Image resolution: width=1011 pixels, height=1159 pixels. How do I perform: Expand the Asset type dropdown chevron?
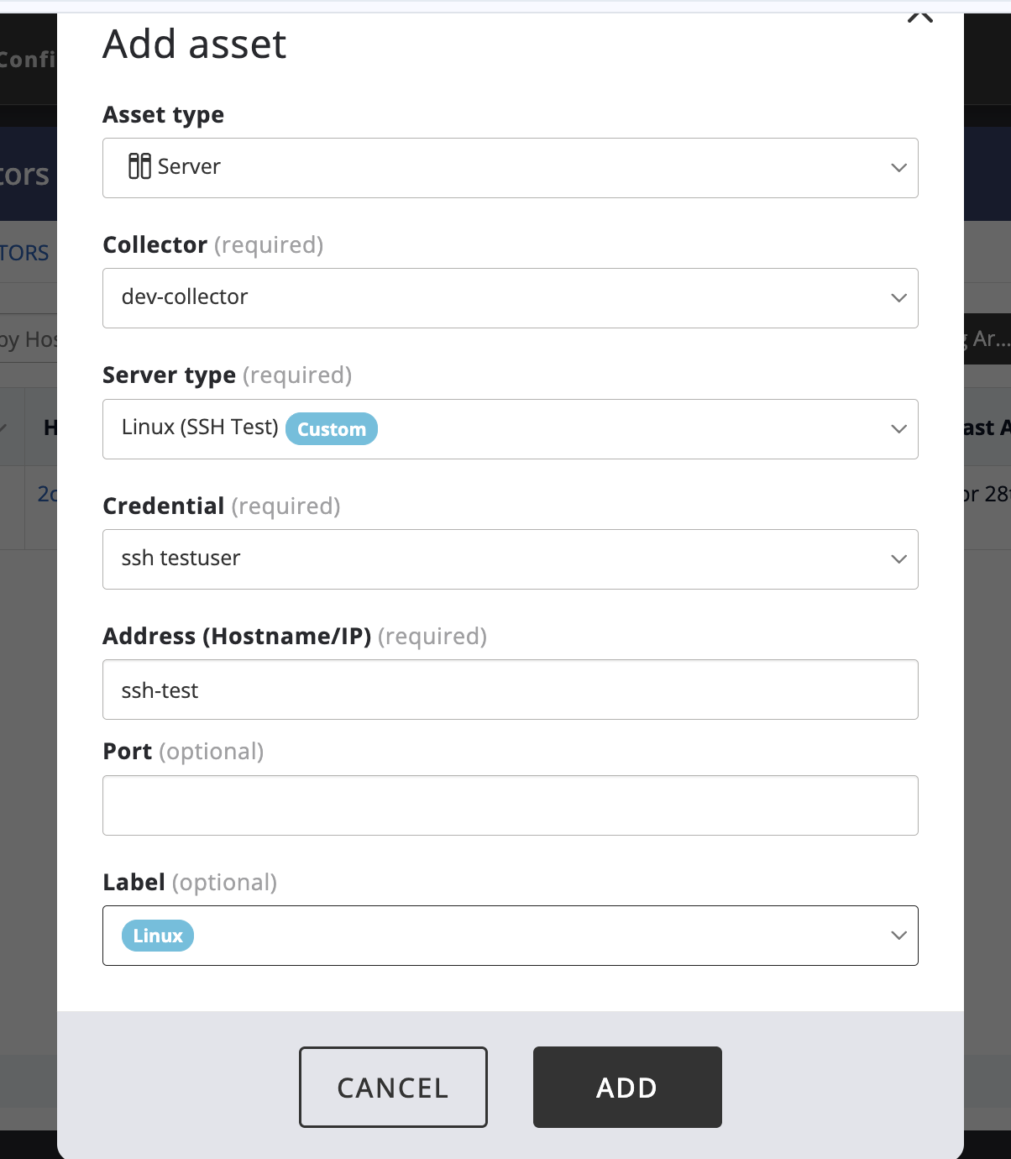(x=898, y=168)
